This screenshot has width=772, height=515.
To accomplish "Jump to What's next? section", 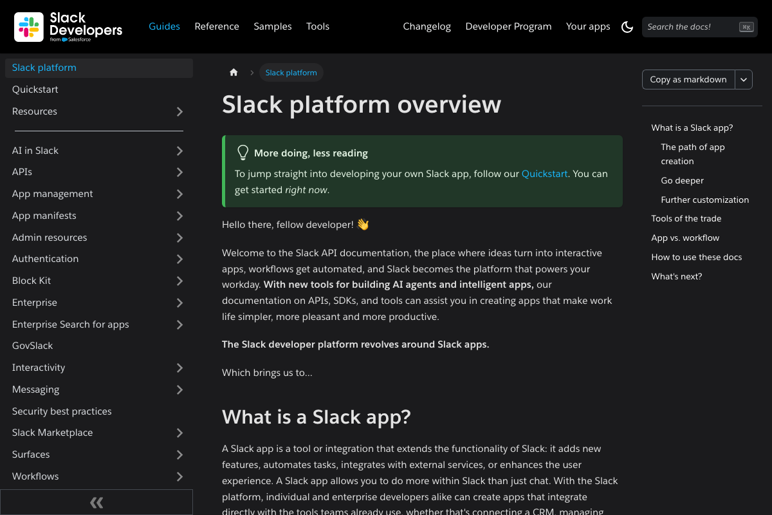I will tap(676, 277).
